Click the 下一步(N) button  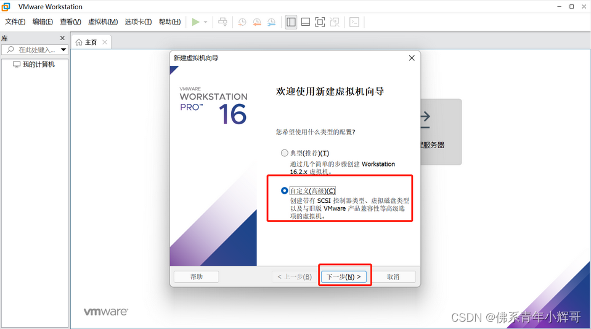pyautogui.click(x=344, y=277)
